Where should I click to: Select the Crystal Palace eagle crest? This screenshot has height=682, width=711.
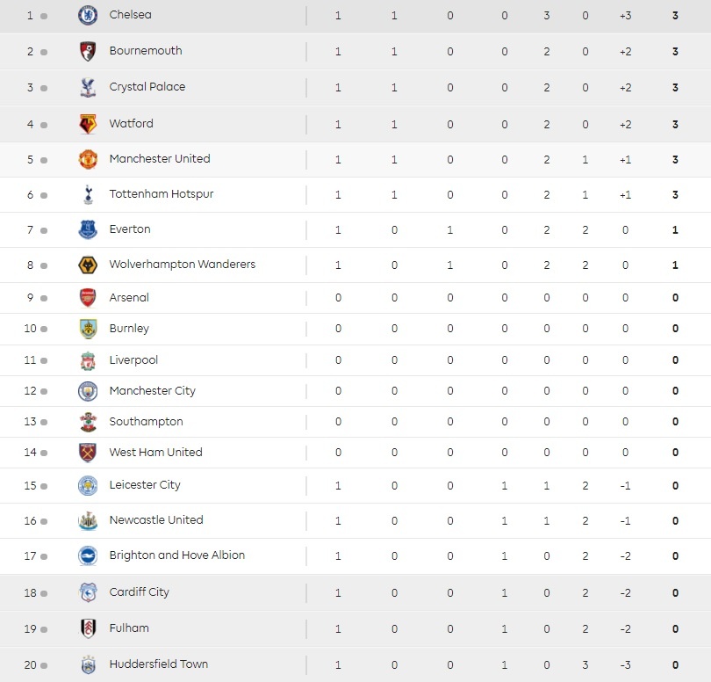pos(87,87)
